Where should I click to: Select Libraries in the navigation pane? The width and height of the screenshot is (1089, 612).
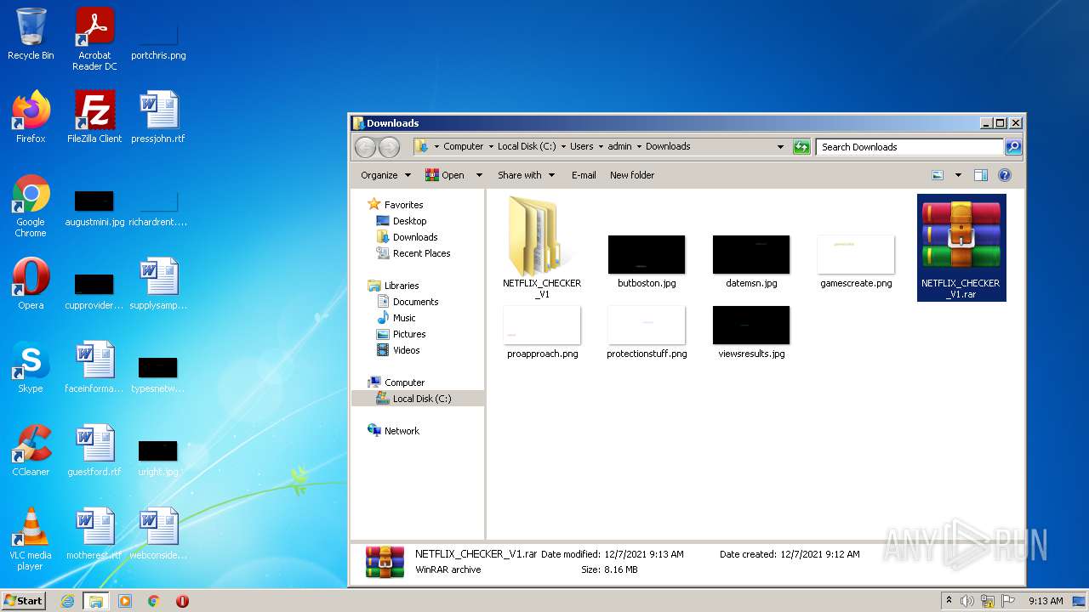pos(402,286)
